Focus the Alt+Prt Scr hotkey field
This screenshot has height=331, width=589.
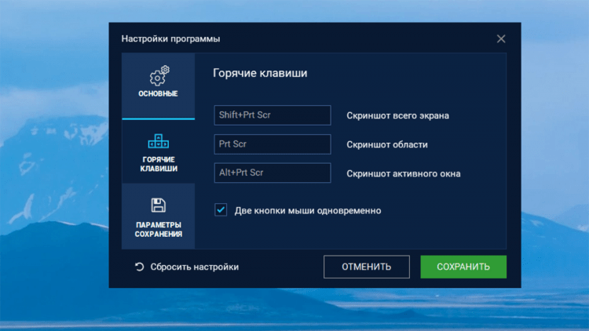click(x=273, y=173)
